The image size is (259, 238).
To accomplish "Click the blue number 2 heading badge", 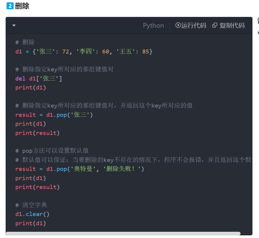I will [x=10, y=6].
